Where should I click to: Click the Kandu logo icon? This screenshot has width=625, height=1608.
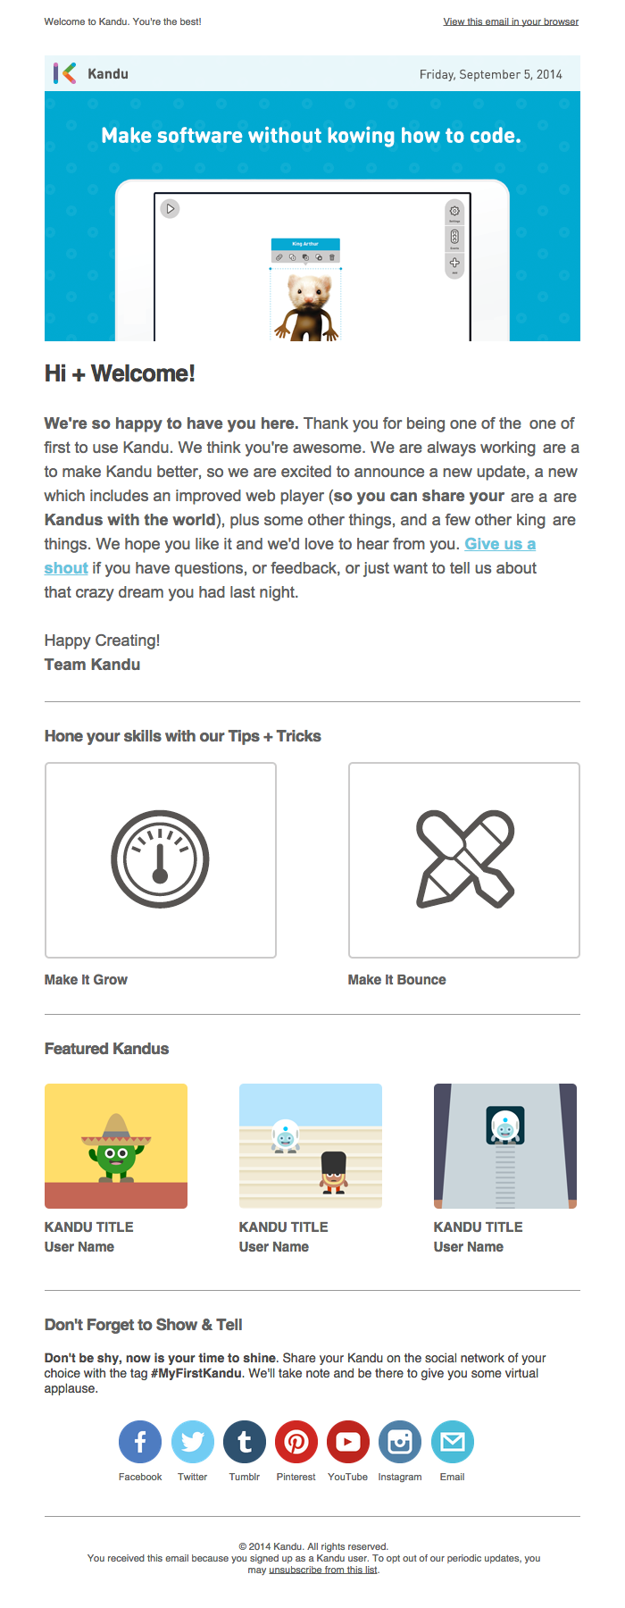[x=64, y=73]
